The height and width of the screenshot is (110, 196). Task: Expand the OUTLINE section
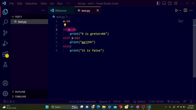(29, 92)
